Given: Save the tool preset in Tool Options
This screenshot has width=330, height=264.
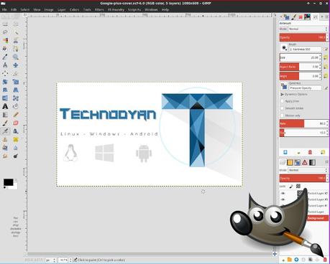Looking at the screenshot, I should [x=285, y=152].
